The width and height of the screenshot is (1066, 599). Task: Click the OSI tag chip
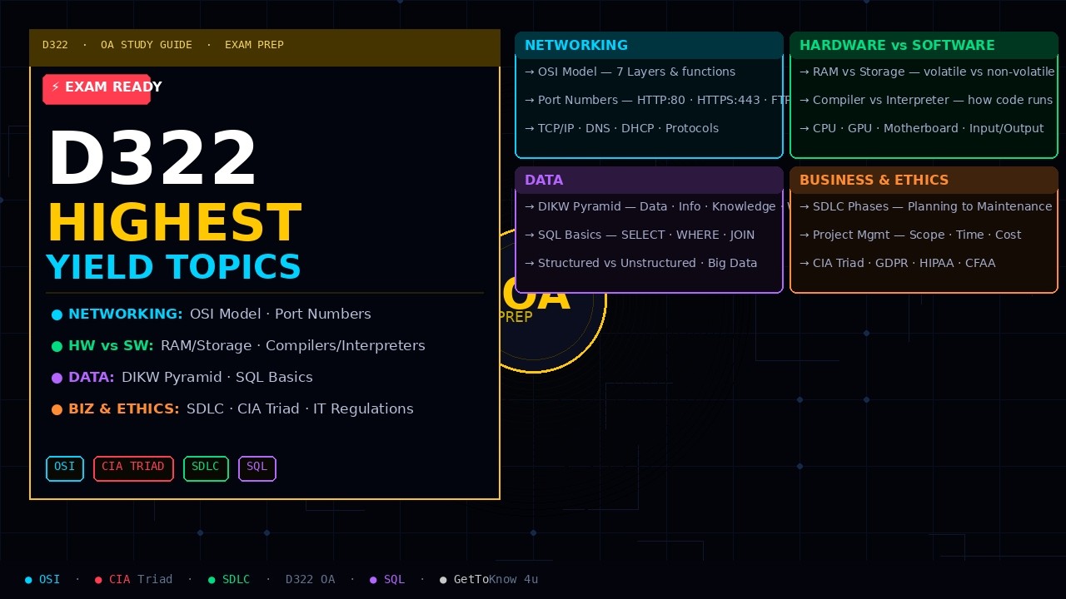[x=65, y=468]
